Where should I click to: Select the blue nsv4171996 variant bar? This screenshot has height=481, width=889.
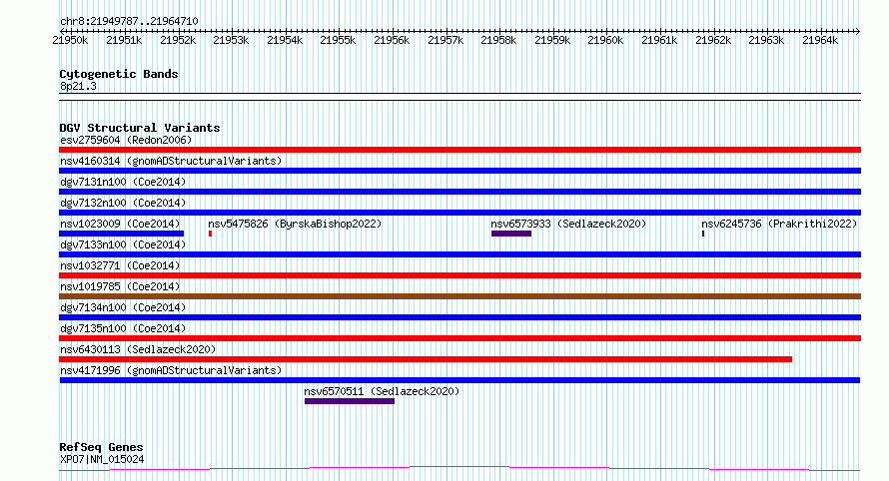pos(459,380)
